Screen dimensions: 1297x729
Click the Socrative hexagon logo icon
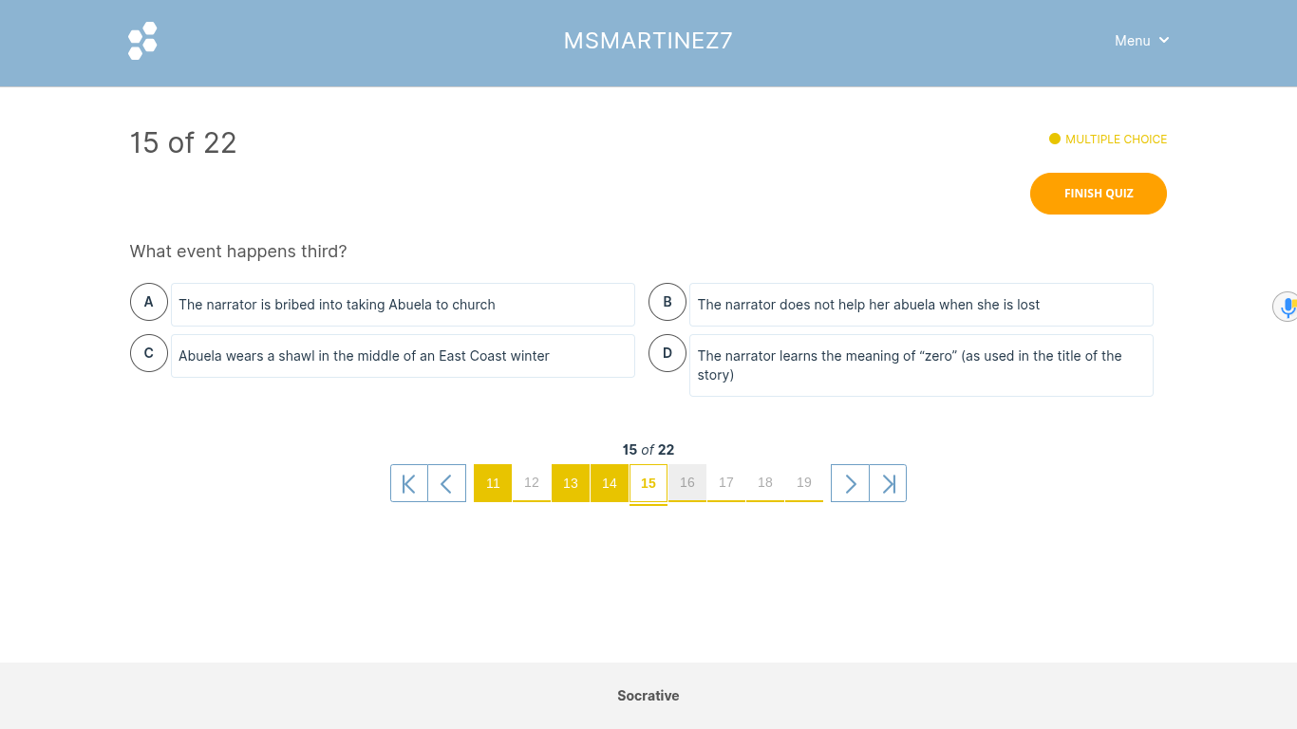tap(142, 41)
